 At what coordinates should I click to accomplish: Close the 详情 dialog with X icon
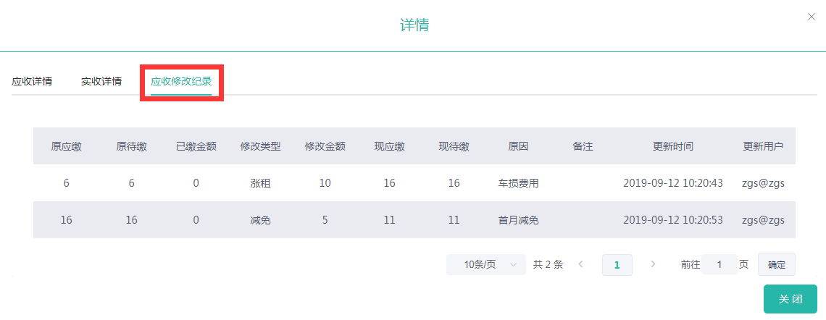[x=811, y=17]
